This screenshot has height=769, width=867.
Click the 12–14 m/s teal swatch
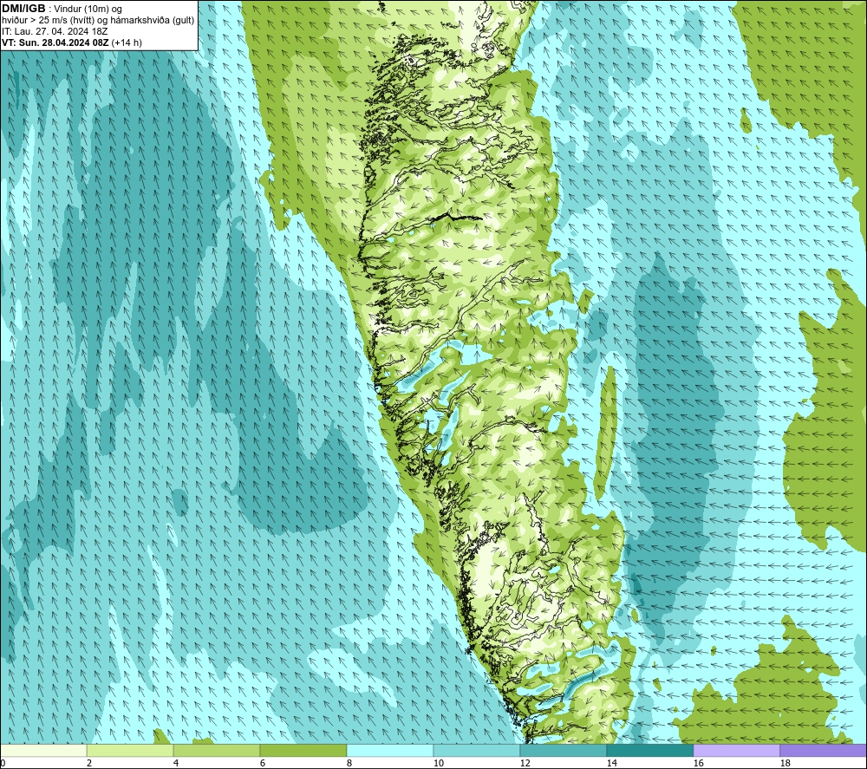point(563,750)
